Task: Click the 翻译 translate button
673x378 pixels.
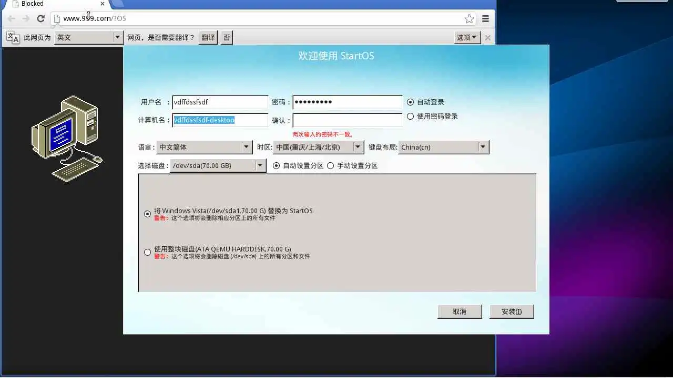Action: point(208,37)
